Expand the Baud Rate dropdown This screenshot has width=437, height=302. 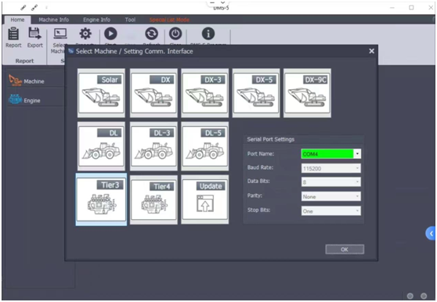tap(331, 168)
